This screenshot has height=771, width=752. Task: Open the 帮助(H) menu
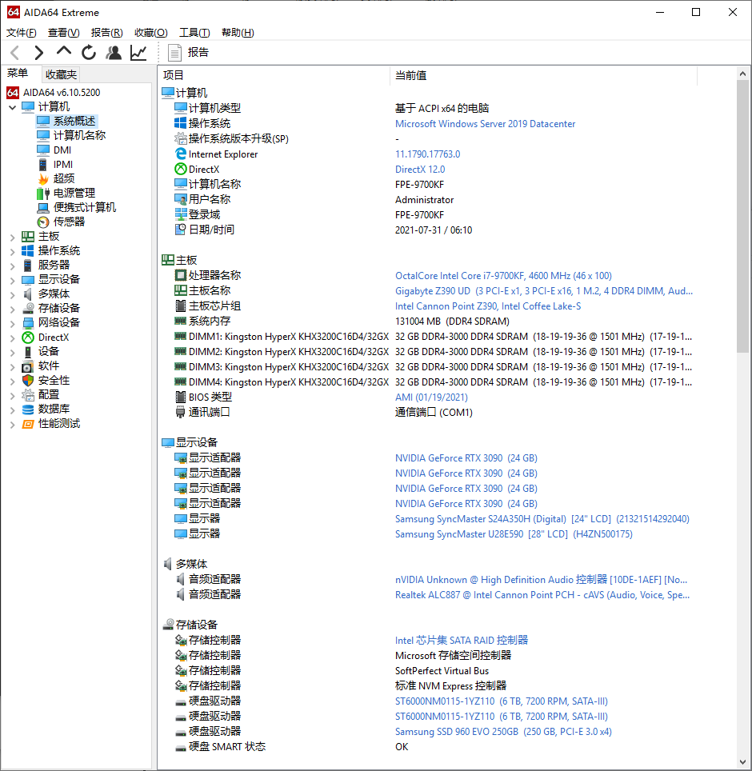[x=238, y=33]
